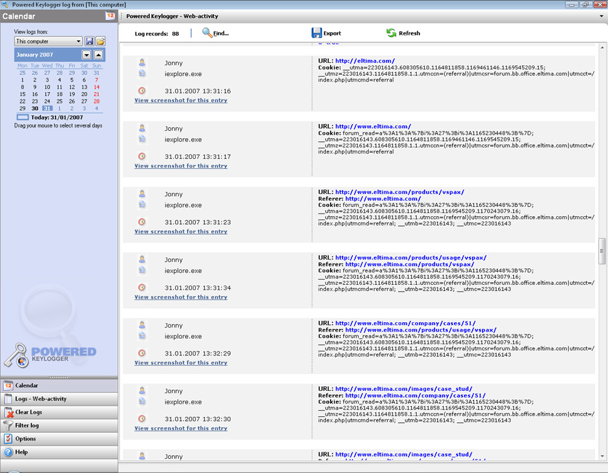The width and height of the screenshot is (608, 473).
Task: Click application icon beside iexplore.exe in 13:31:23 entry
Action: click(142, 205)
